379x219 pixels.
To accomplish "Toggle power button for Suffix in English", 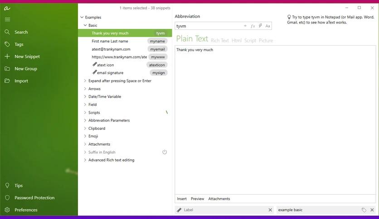I will 165,152.
